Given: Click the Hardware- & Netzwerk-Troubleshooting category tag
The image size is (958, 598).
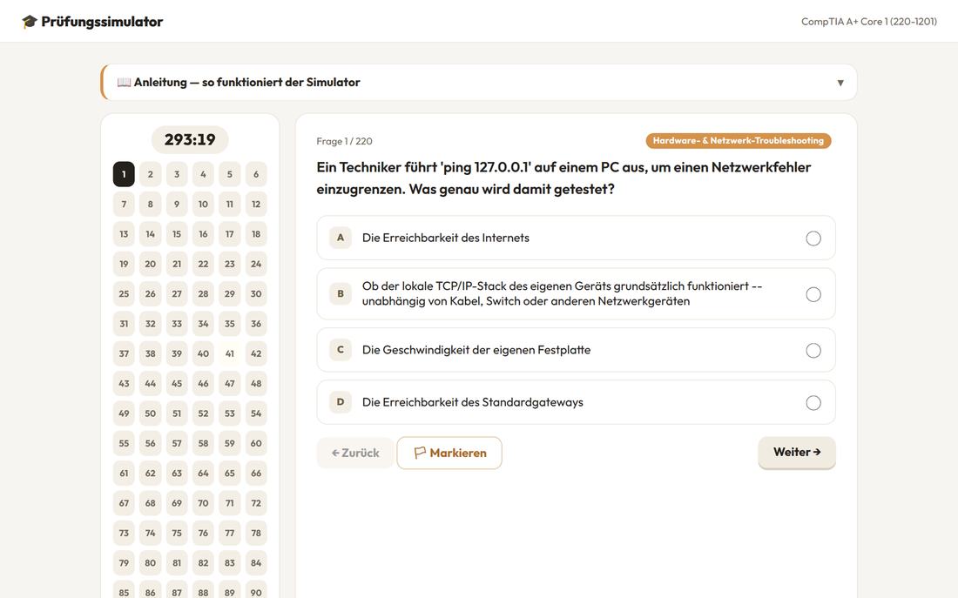Looking at the screenshot, I should [738, 140].
